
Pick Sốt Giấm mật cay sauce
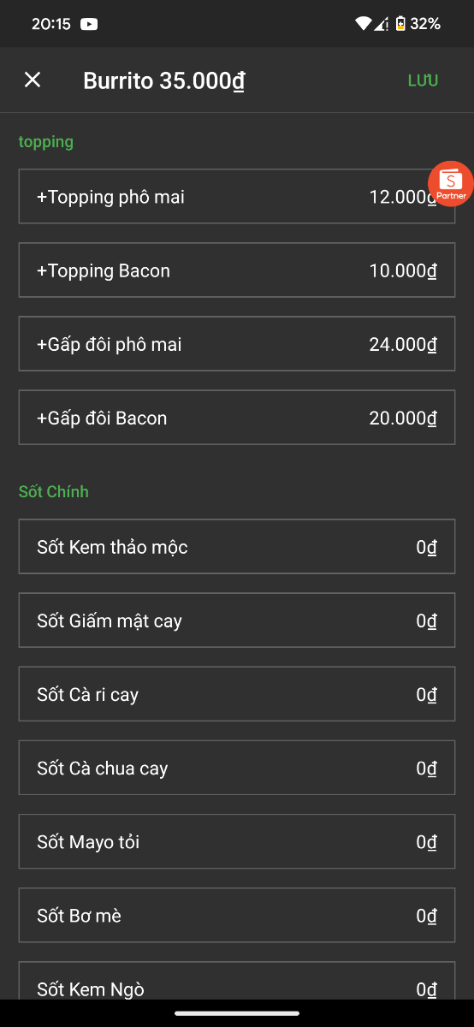(x=237, y=620)
